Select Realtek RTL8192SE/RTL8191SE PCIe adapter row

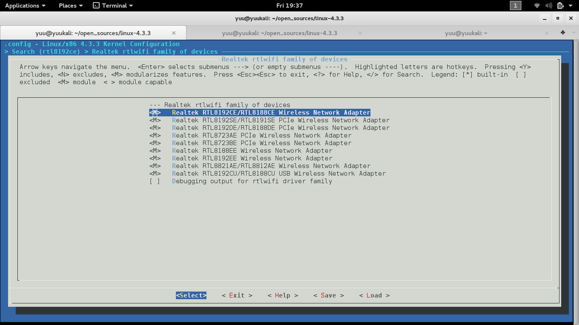tap(269, 120)
